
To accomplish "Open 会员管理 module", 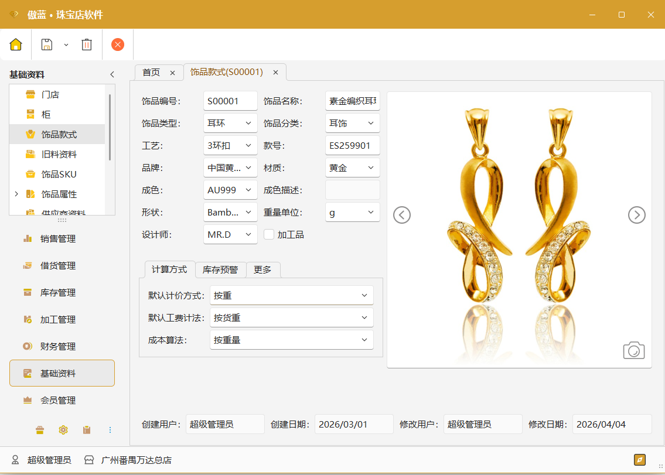I will [62, 401].
